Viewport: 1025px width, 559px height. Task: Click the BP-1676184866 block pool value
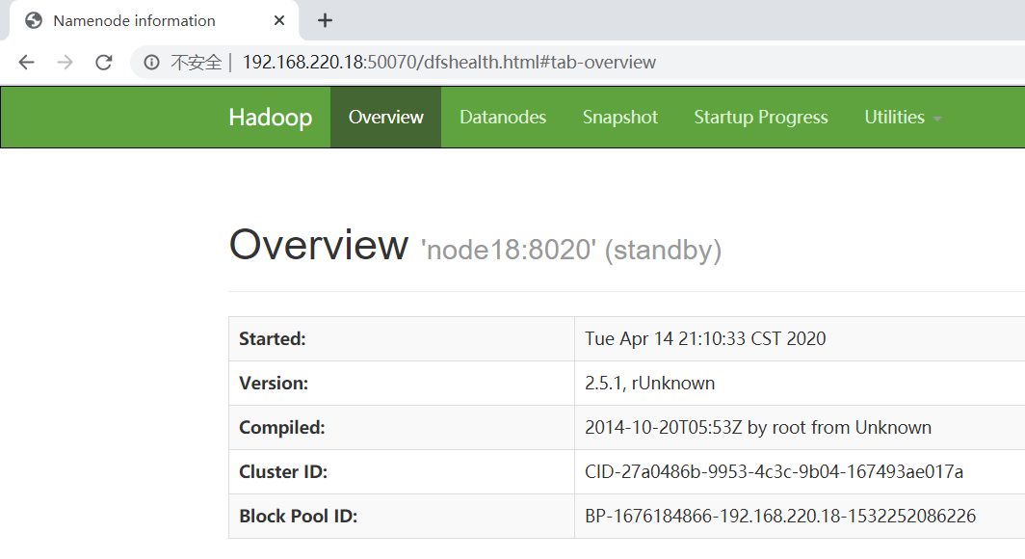[780, 517]
